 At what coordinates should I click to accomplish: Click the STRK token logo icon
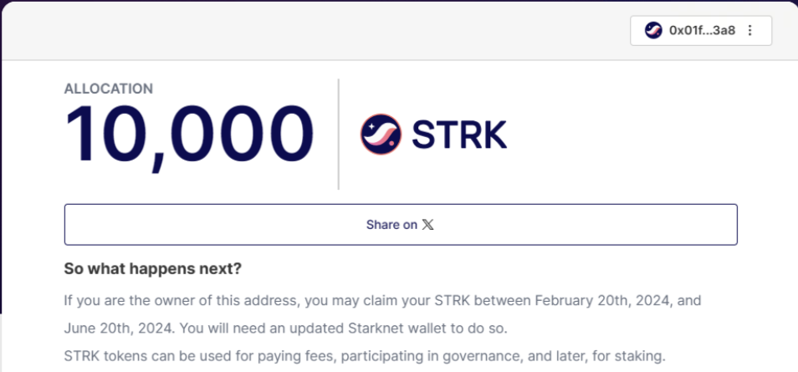[x=381, y=135]
